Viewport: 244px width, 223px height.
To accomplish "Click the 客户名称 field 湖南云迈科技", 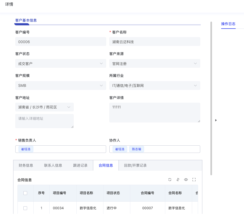I will point(155,42).
